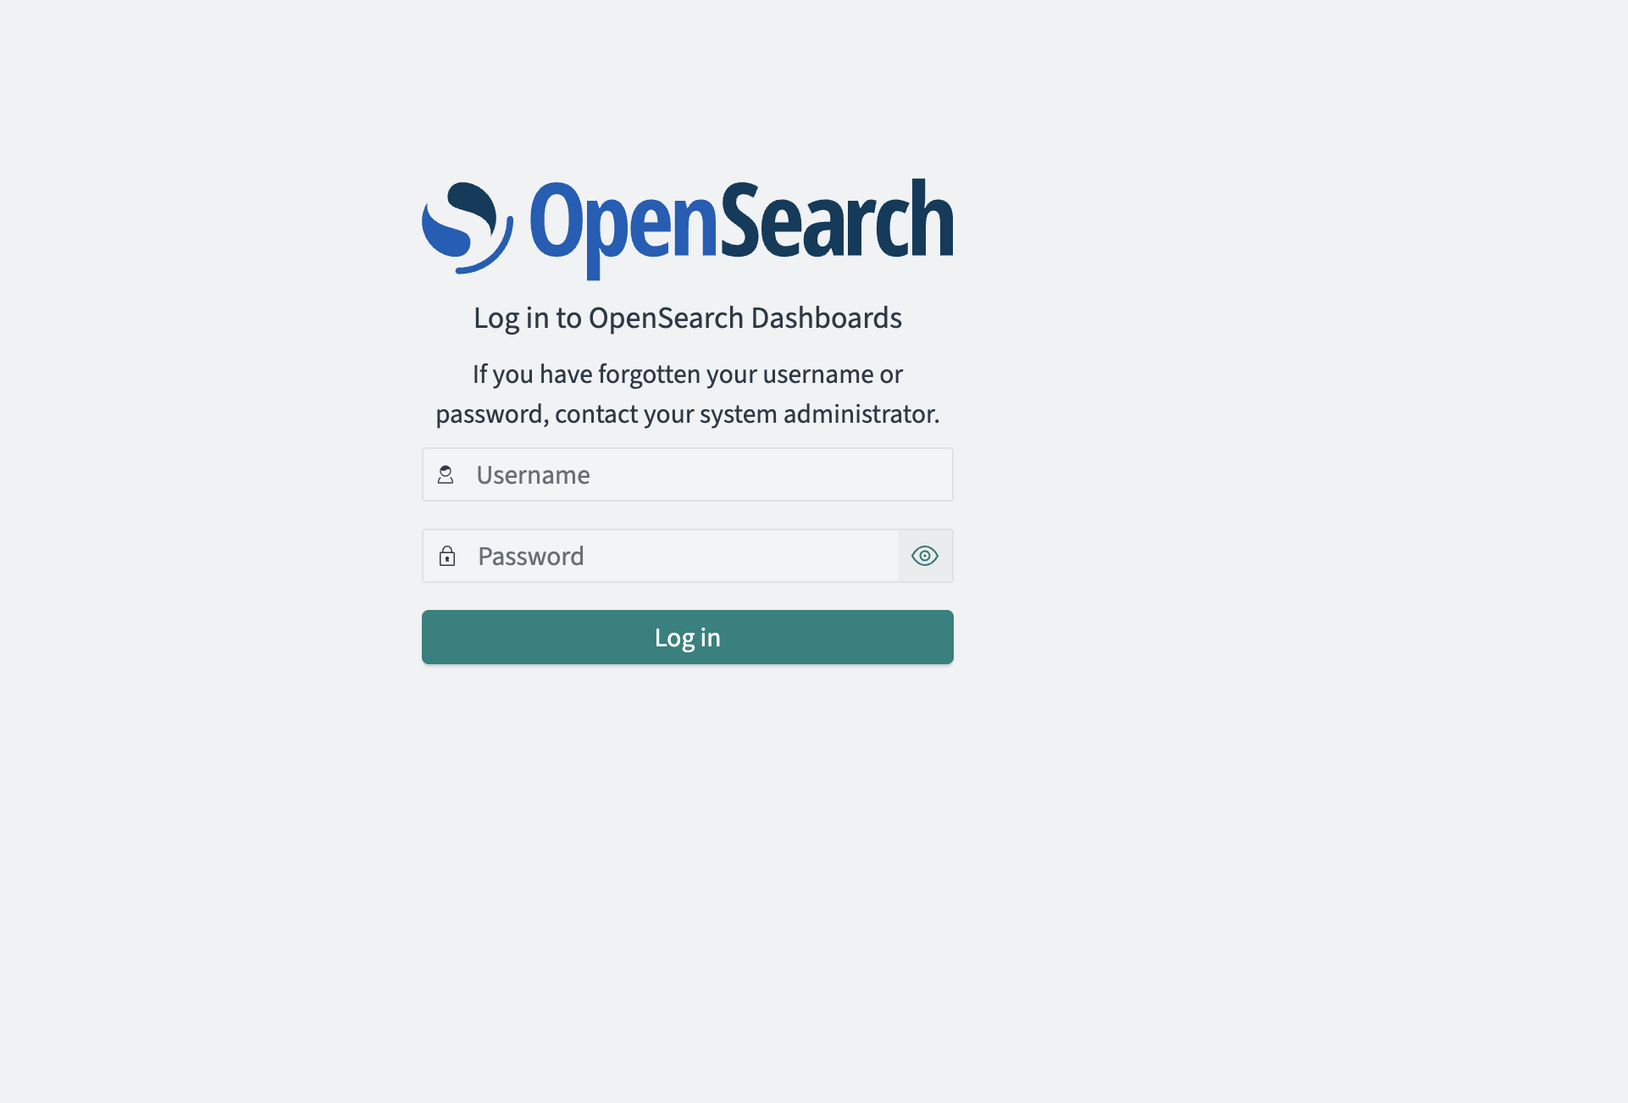Image resolution: width=1628 pixels, height=1103 pixels.
Task: Select the Username placeholder text
Action: pyautogui.click(x=533, y=474)
